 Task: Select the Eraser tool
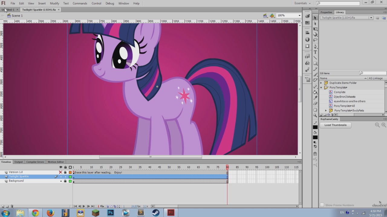click(315, 104)
